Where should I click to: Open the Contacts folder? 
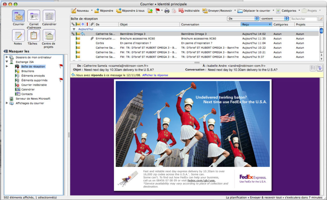point(27,94)
